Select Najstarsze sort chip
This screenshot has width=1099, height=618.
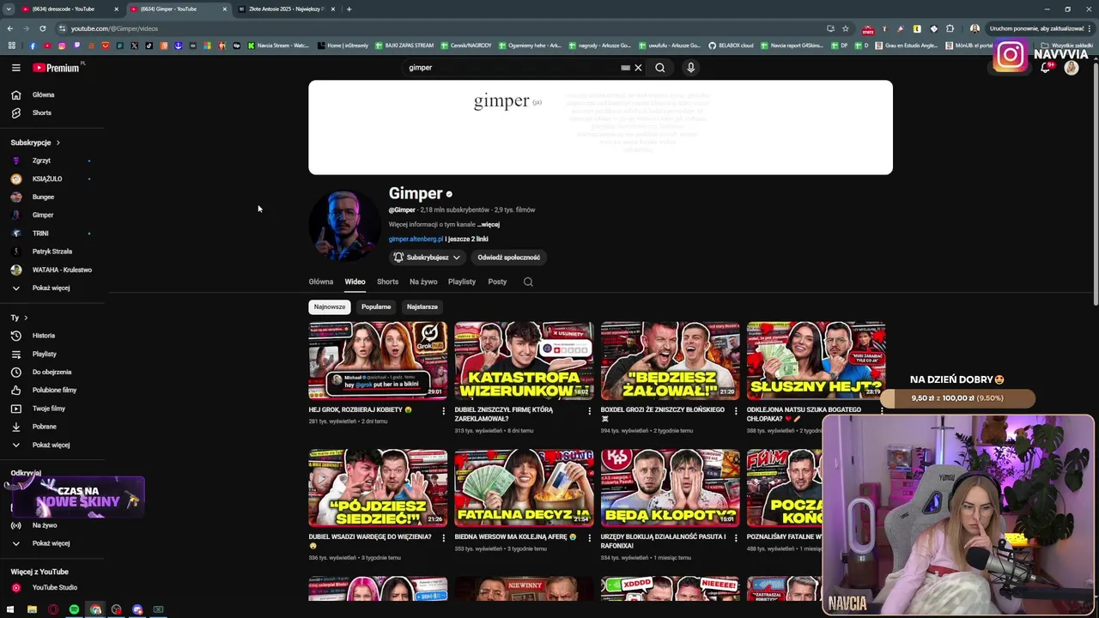[422, 306]
